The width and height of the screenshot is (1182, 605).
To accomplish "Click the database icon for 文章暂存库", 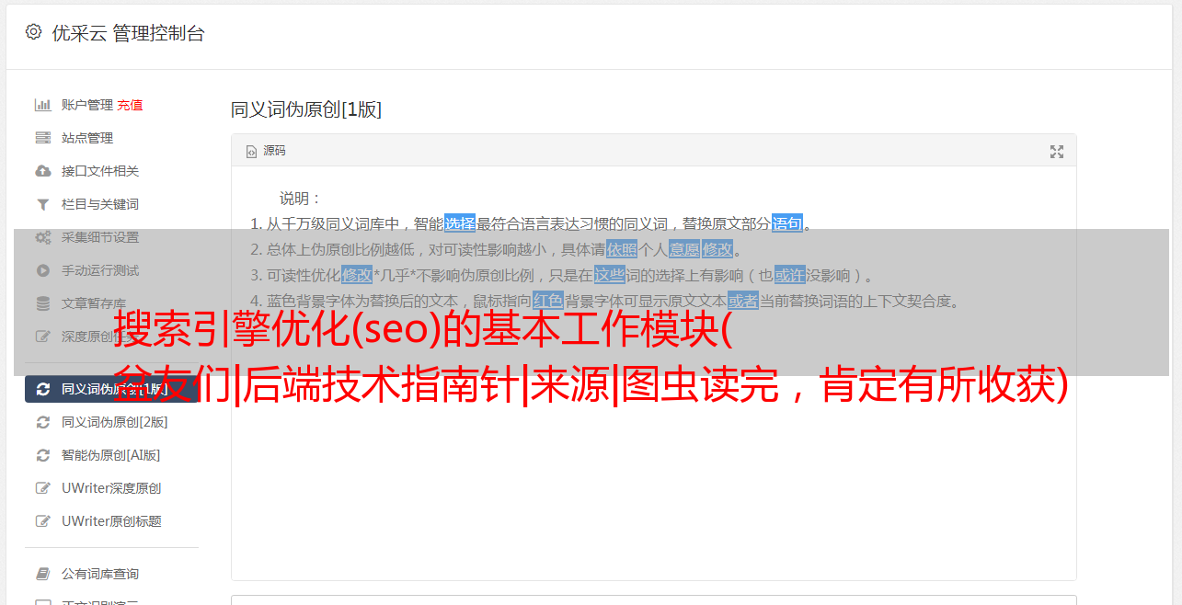I will 42,303.
